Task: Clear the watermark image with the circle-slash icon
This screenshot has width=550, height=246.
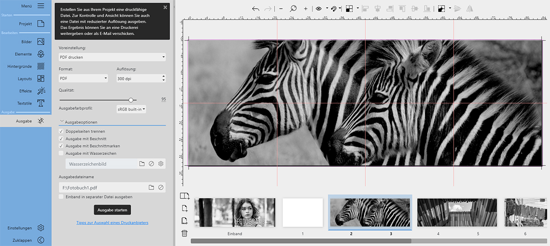Action: pos(151,164)
